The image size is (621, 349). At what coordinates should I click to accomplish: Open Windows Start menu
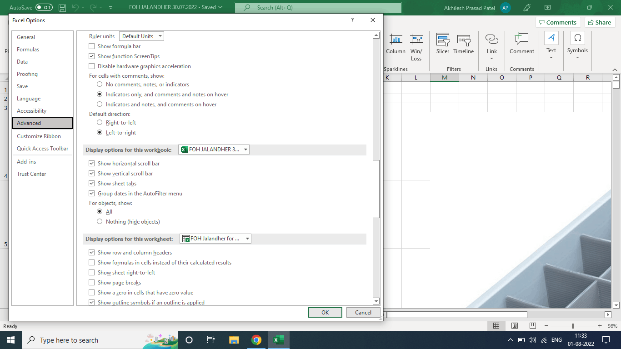point(11,340)
